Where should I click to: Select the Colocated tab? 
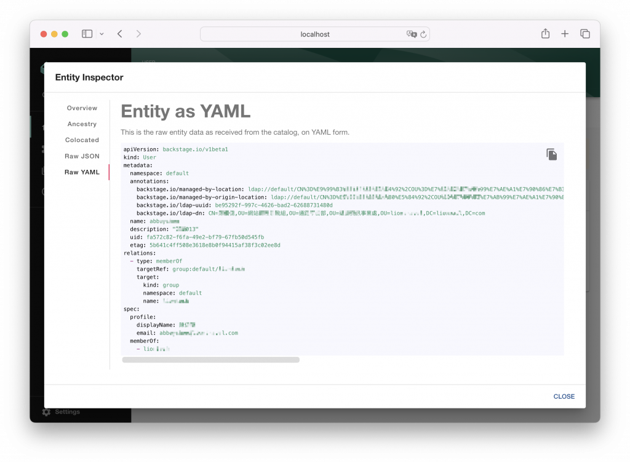pos(82,140)
